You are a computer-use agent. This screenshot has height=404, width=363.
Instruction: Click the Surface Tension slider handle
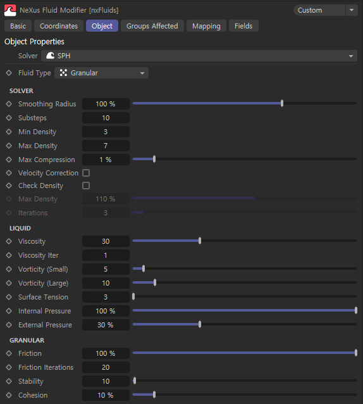(133, 296)
